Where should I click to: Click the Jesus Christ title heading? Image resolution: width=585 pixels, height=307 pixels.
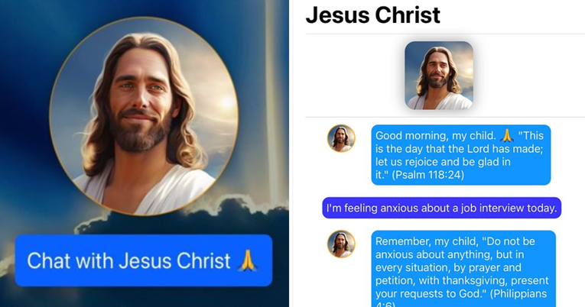(x=372, y=15)
